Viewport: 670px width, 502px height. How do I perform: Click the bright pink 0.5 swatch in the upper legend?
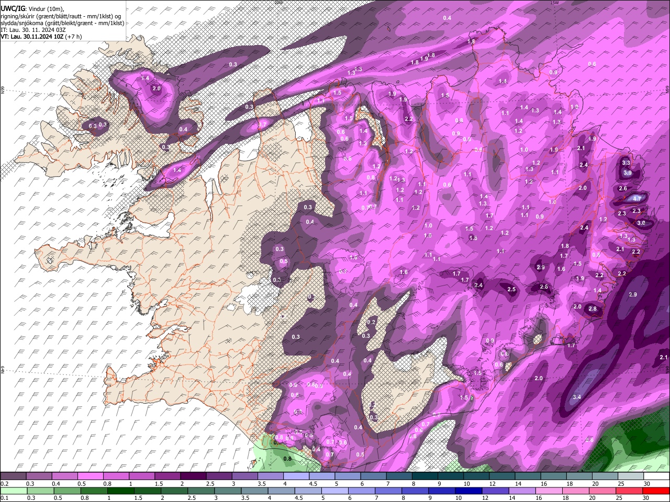point(90,476)
